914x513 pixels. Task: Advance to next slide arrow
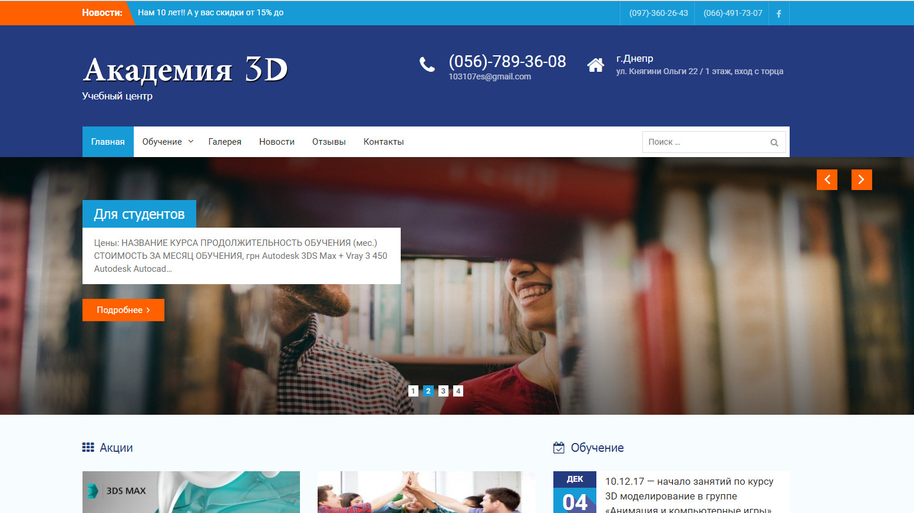pyautogui.click(x=861, y=179)
